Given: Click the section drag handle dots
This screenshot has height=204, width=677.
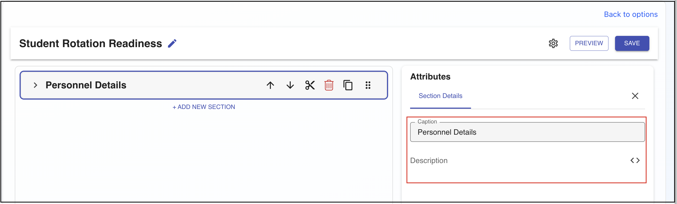Looking at the screenshot, I should pyautogui.click(x=368, y=85).
